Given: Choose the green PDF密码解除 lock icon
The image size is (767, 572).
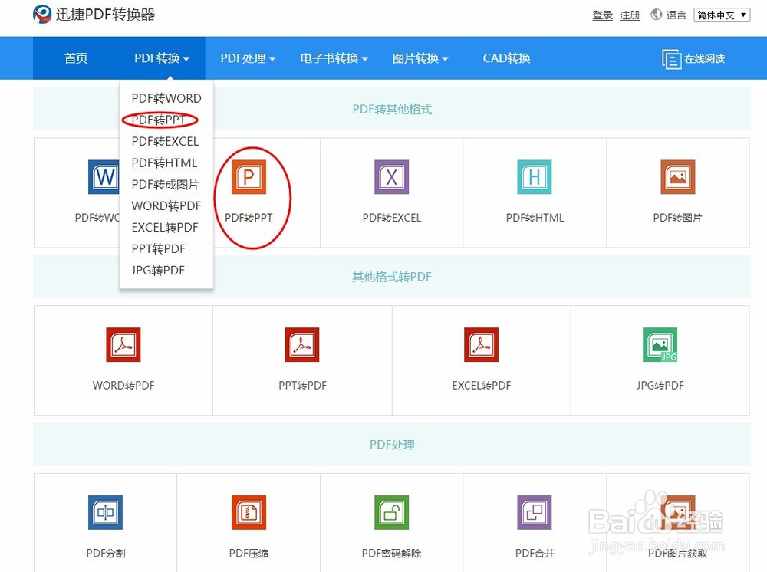Looking at the screenshot, I should (391, 512).
